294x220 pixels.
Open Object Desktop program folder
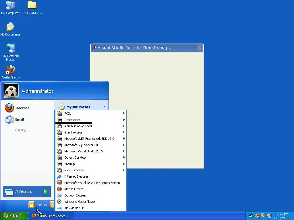tap(91, 158)
